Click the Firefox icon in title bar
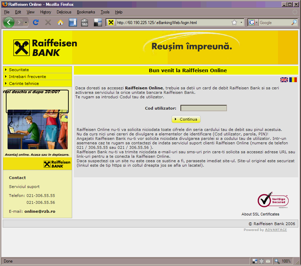 click(5, 4)
